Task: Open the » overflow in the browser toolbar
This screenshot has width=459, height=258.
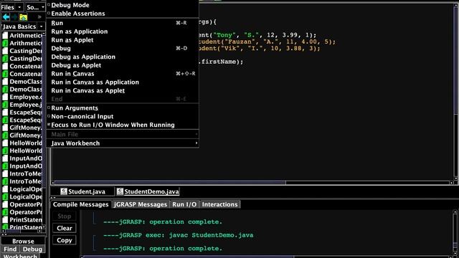Action: pos(39,17)
